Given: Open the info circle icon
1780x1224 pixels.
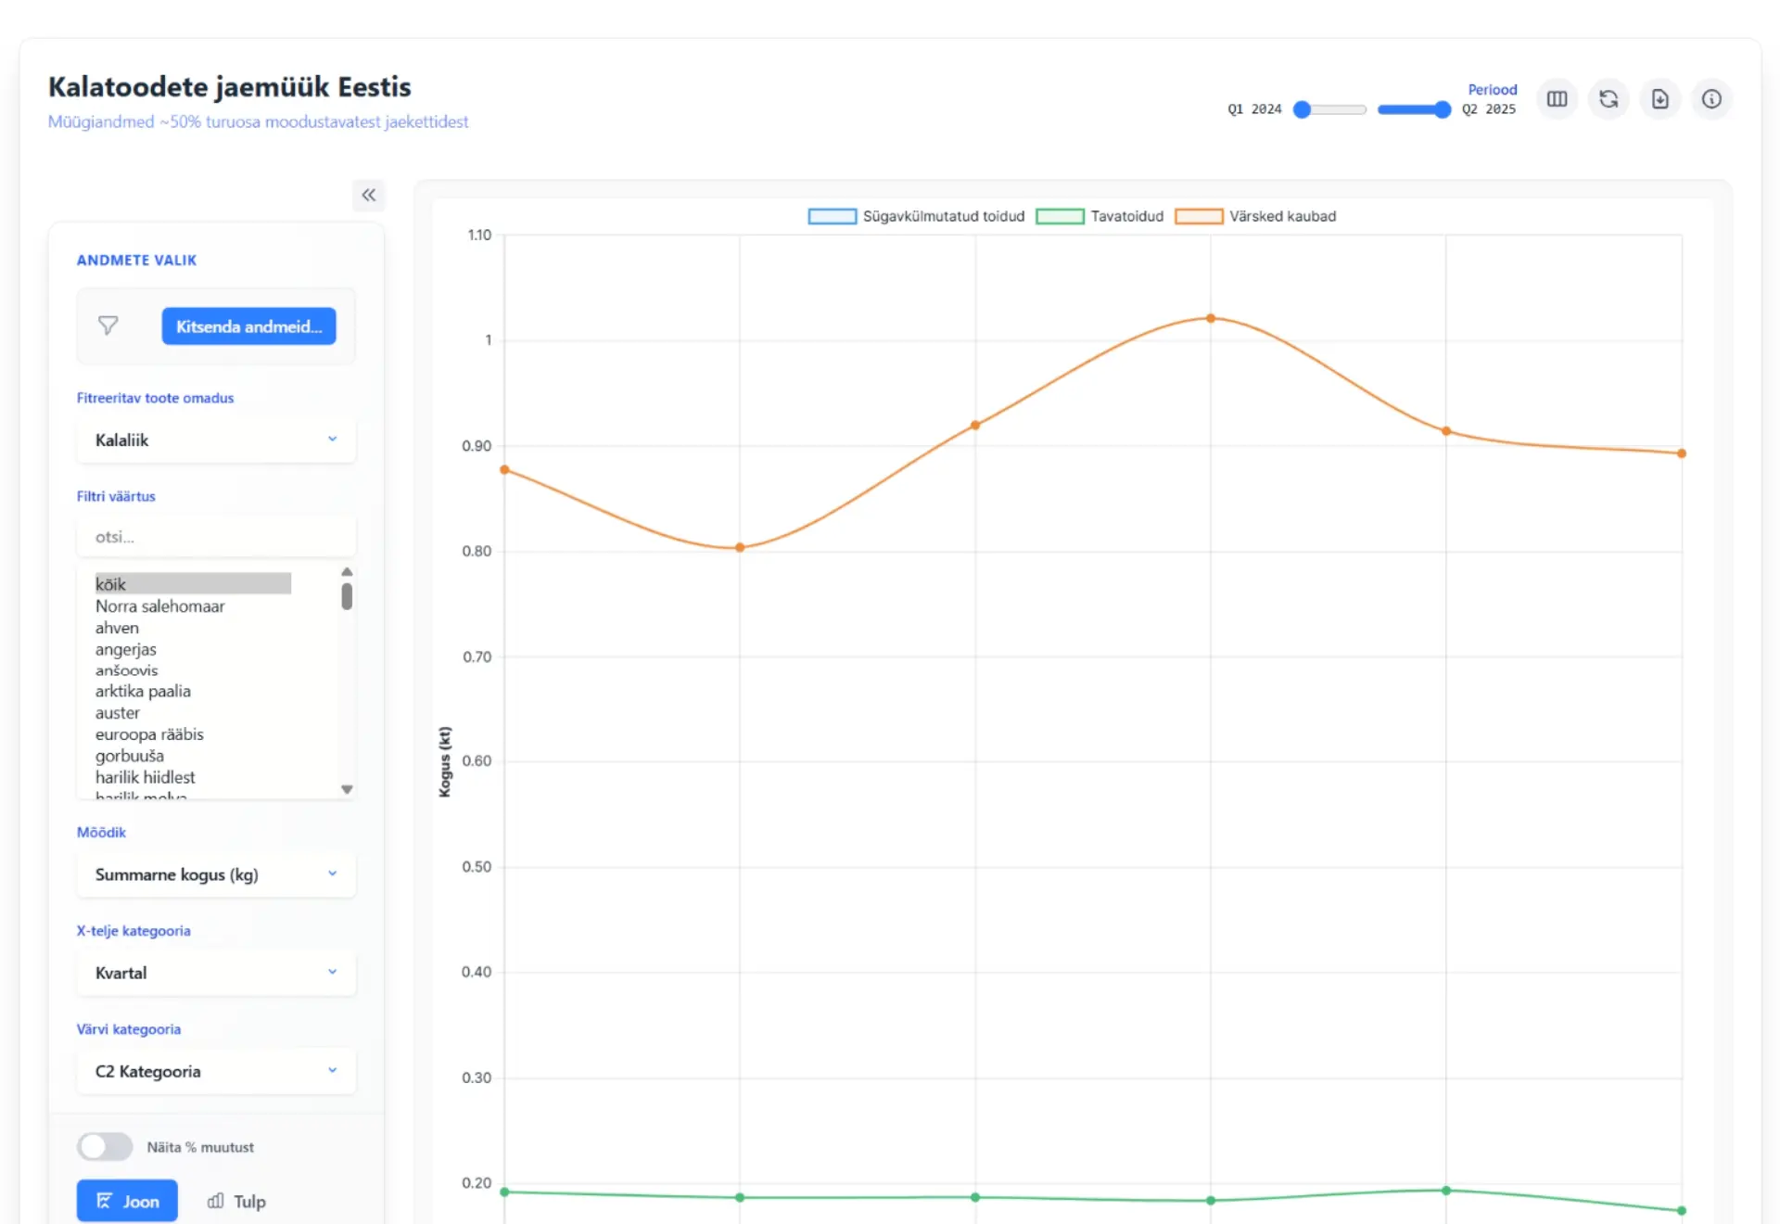Looking at the screenshot, I should point(1711,99).
